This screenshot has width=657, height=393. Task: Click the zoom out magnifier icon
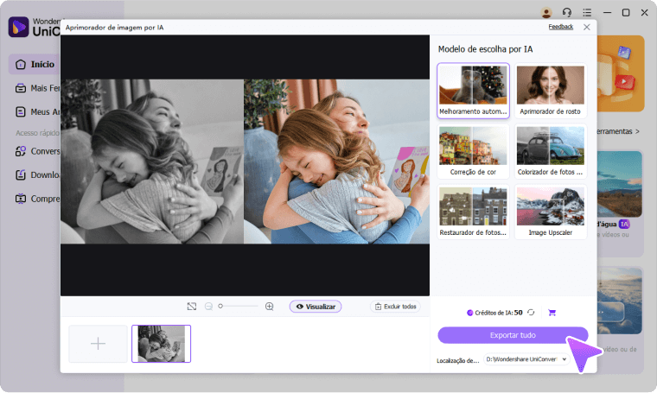pos(208,307)
